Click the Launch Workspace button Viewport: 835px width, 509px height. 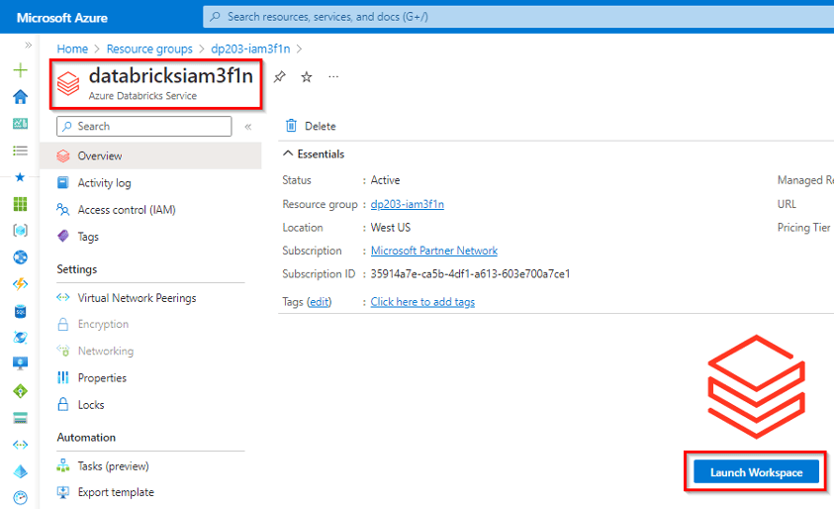[756, 472]
